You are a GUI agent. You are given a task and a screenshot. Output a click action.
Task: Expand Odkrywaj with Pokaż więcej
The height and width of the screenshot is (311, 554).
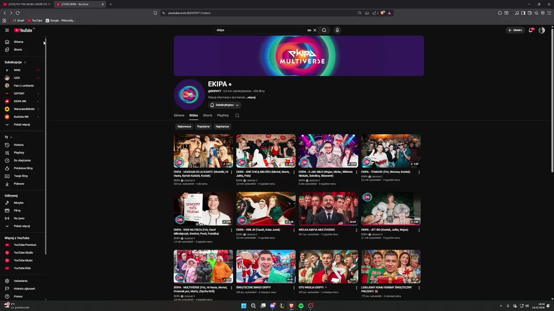tap(22, 226)
